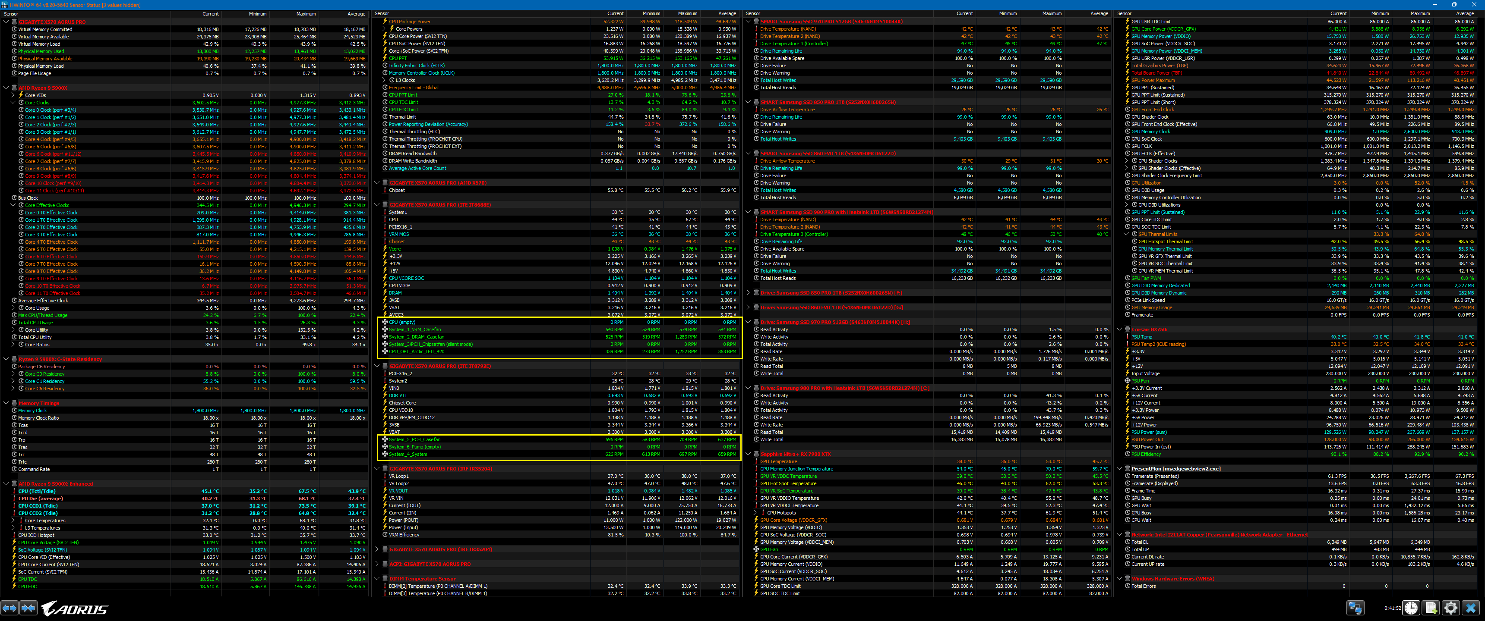The height and width of the screenshot is (621, 1485).
Task: Expand the GPU Hotspots row
Action: [756, 513]
